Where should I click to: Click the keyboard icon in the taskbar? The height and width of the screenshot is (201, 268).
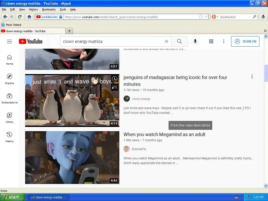pos(237,197)
